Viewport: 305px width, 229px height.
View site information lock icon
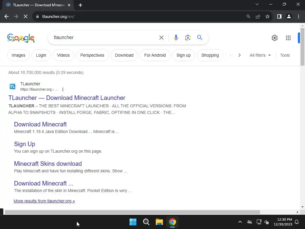(38, 17)
